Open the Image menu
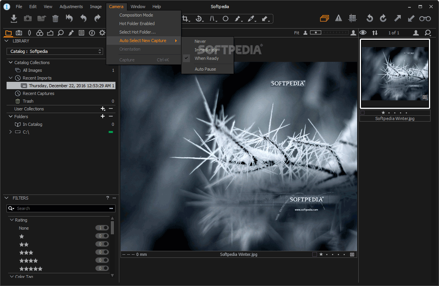Image resolution: width=439 pixels, height=286 pixels. click(96, 7)
